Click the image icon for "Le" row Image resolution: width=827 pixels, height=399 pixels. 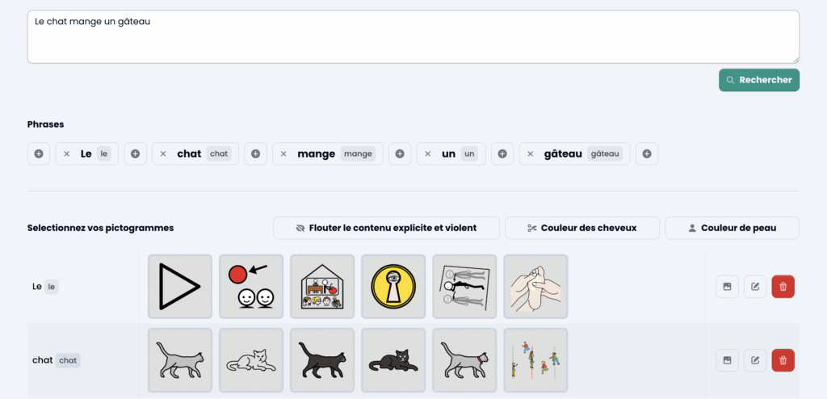(x=727, y=287)
